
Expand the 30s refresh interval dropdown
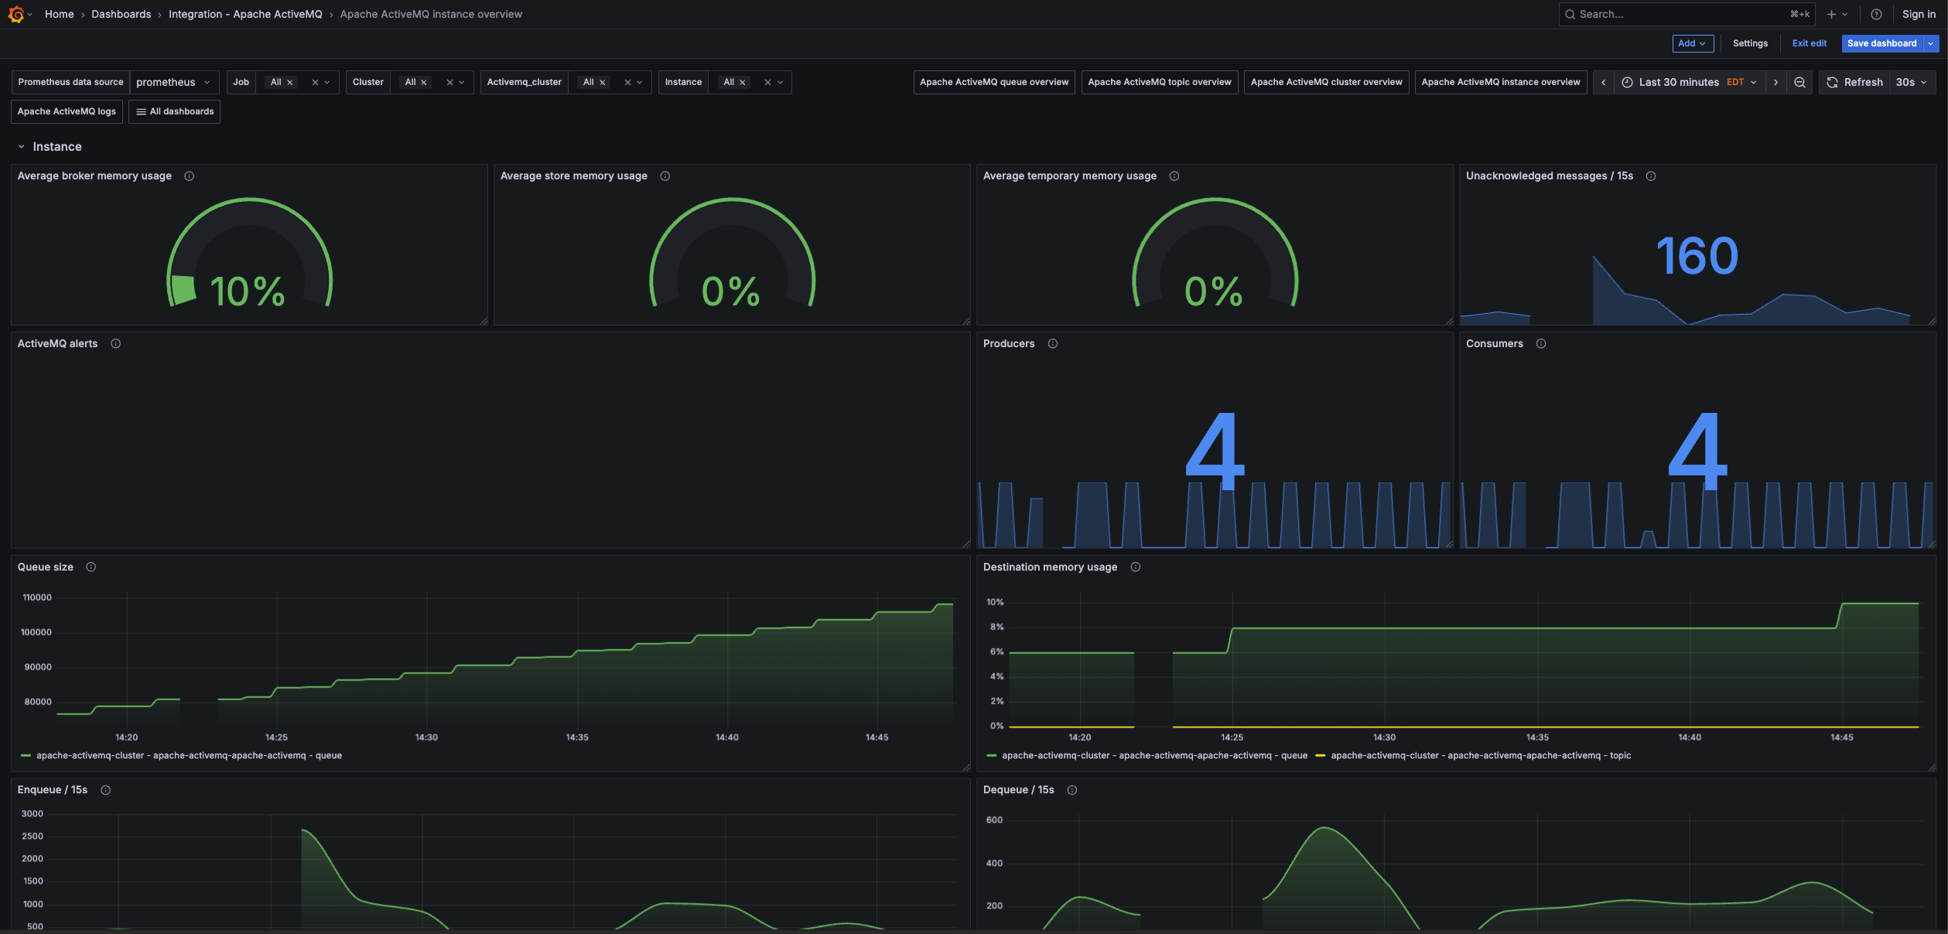(1912, 82)
